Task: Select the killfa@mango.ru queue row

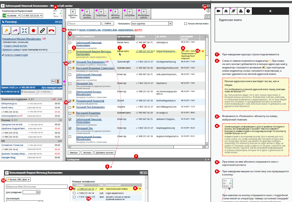Action: (31, 104)
